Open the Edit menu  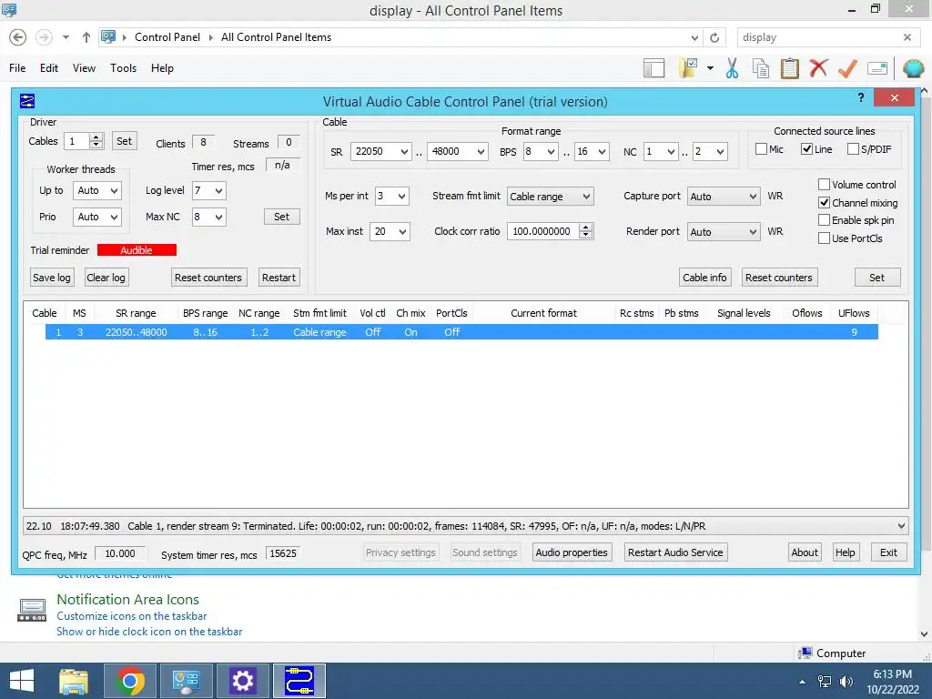pos(49,68)
